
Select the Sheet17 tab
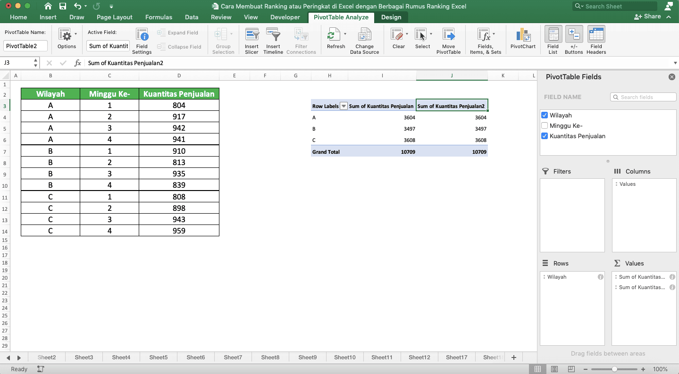point(456,357)
